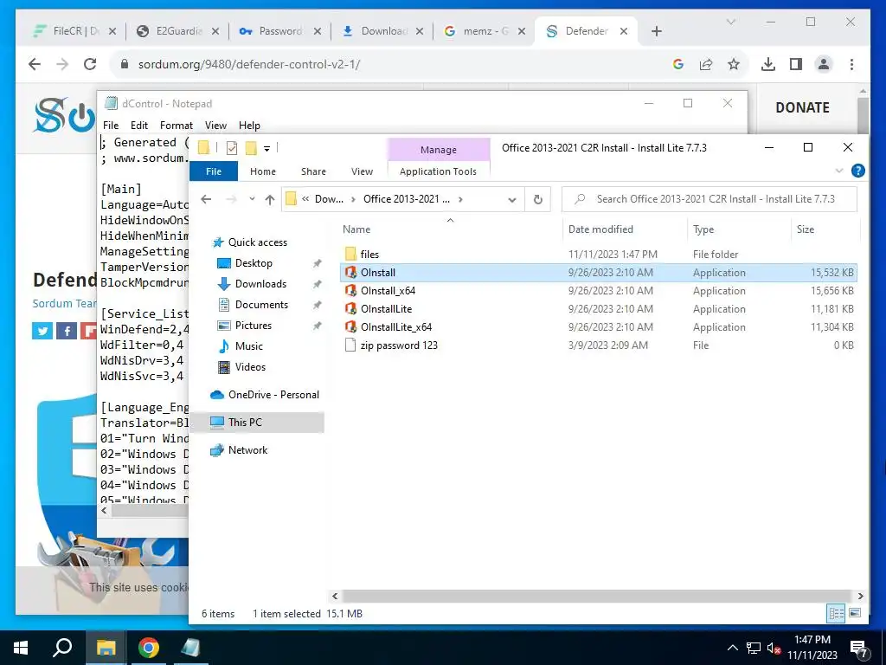
Task: Open Chrome three-dot menu
Action: click(851, 64)
